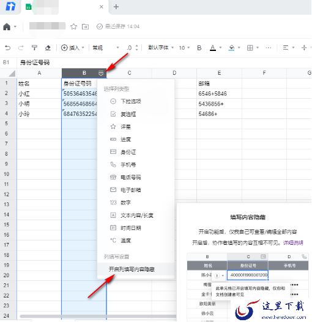This screenshot has height=322, width=312.
Task: Open column B type dropdown icon
Action: (101, 73)
